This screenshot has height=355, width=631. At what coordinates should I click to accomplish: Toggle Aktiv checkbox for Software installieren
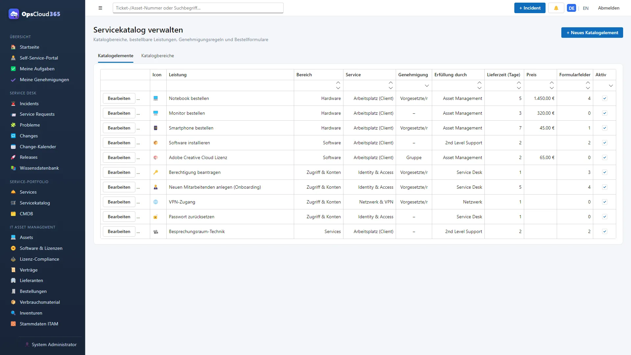click(605, 143)
